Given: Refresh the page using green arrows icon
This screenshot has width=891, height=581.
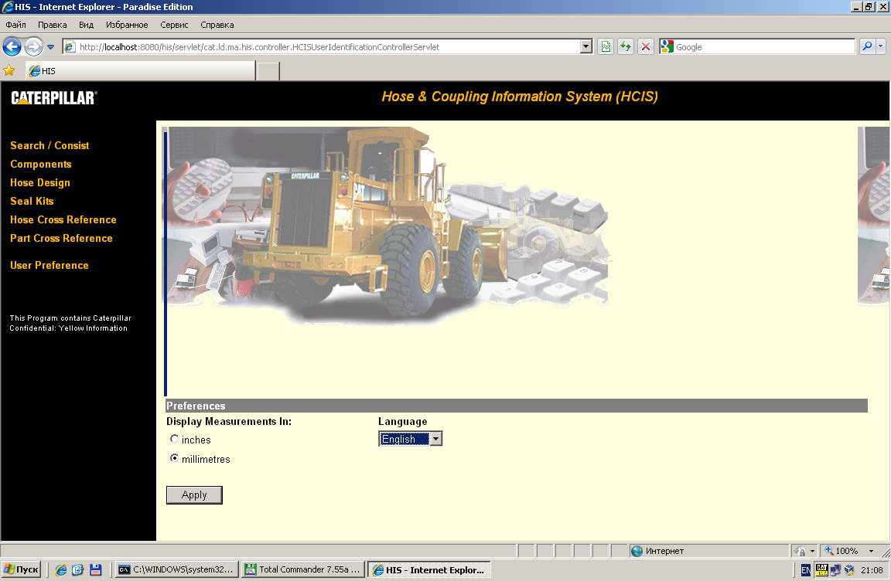Looking at the screenshot, I should click(626, 47).
